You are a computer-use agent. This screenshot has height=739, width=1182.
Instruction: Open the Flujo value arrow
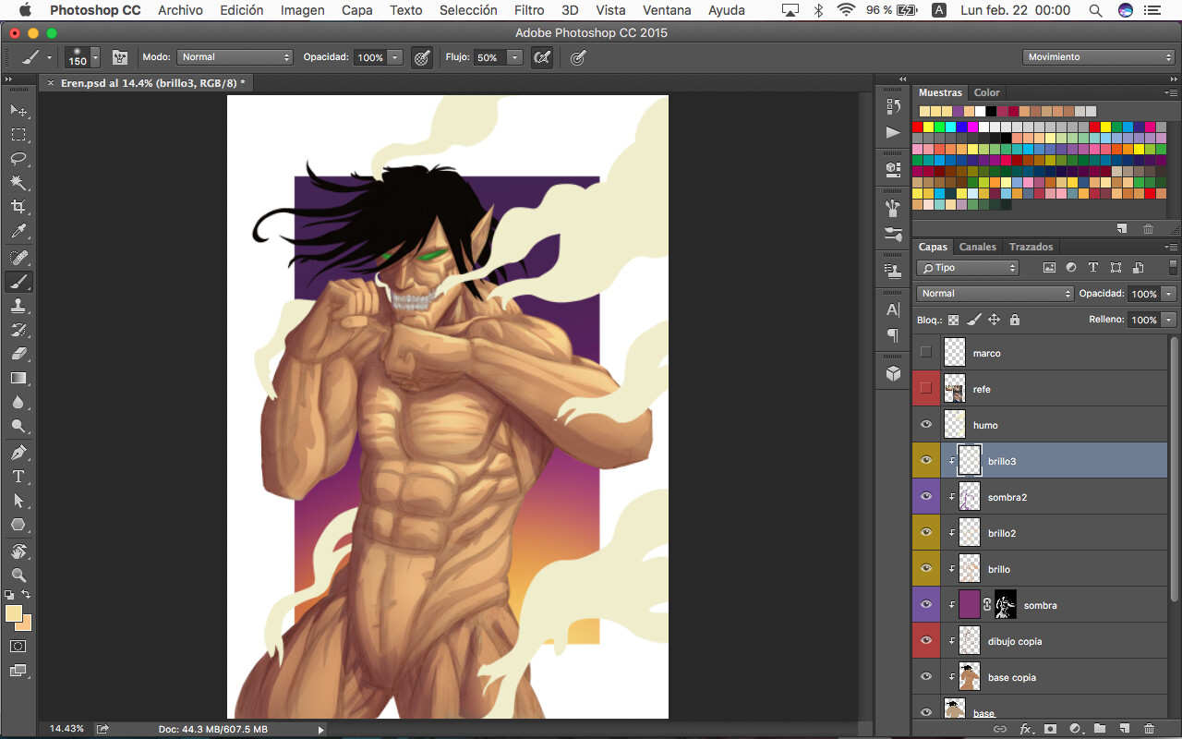[x=515, y=57]
